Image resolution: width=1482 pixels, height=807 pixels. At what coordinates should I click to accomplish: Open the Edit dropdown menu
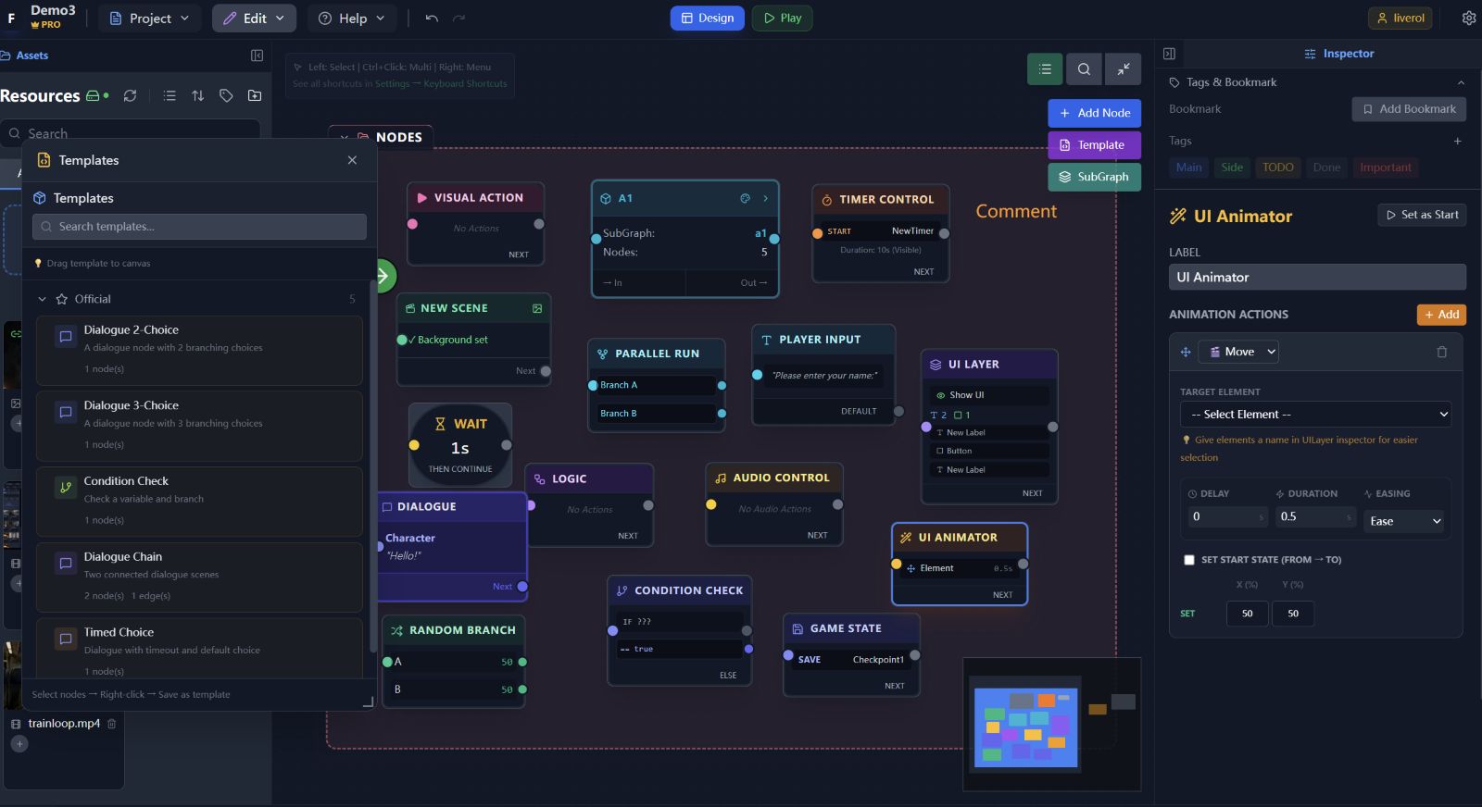coord(254,18)
